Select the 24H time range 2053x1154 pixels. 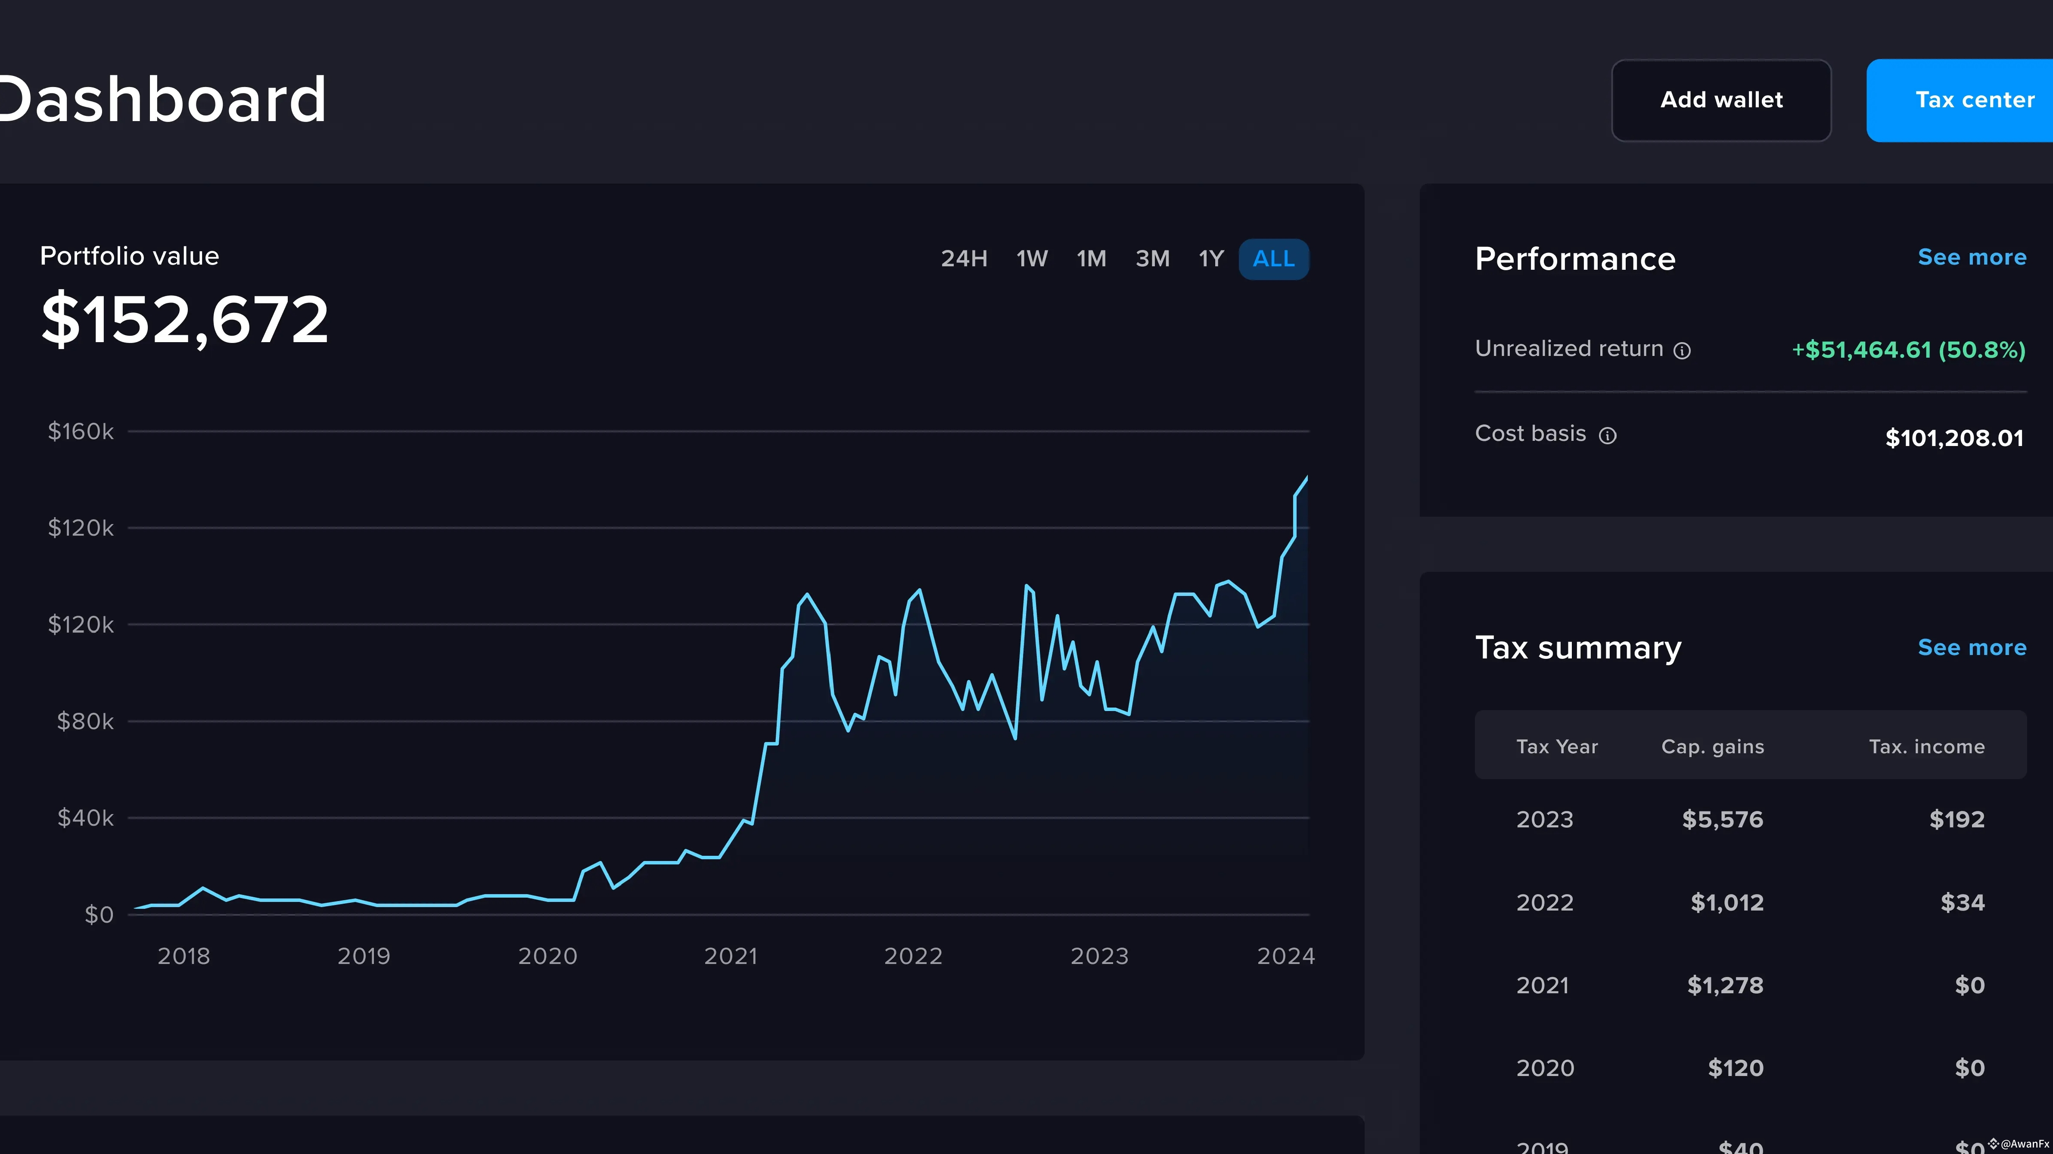coord(964,259)
